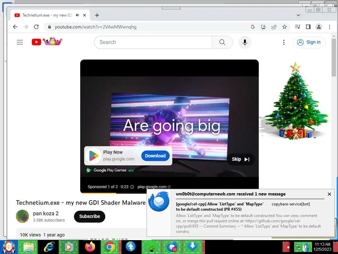Open the Chrome profile avatar
Screen dimensions: 338x254
click(x=319, y=27)
